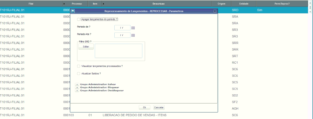Click the Entidade column header

pyautogui.click(x=244, y=4)
